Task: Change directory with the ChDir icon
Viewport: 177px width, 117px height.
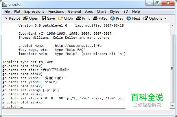Action: (60, 18)
